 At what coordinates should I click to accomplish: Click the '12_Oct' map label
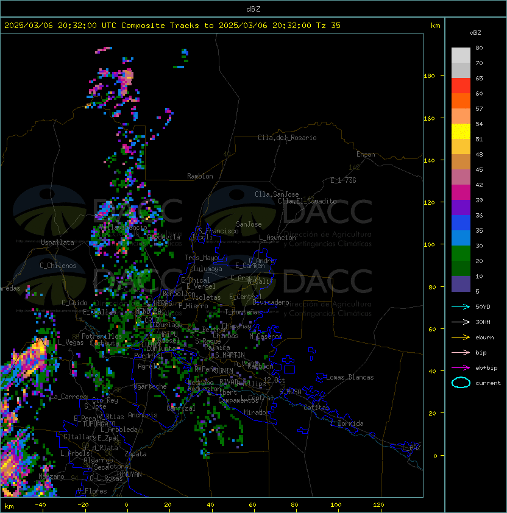(274, 380)
